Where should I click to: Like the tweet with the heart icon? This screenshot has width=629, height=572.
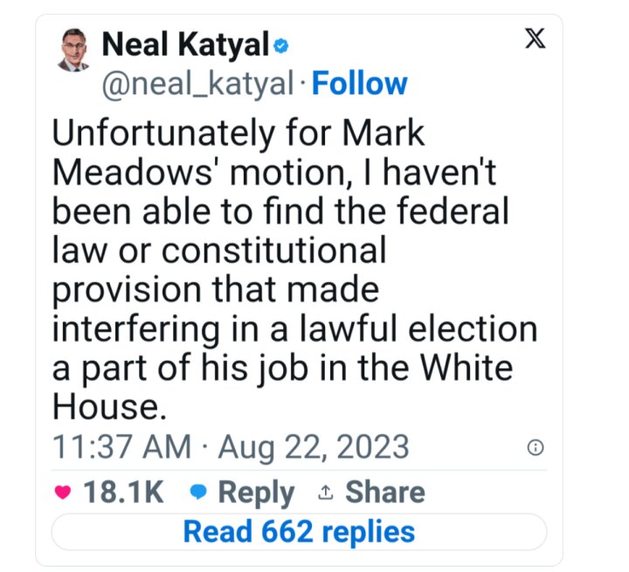click(63, 492)
